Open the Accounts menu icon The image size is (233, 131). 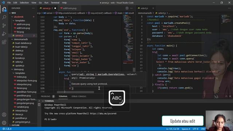[x=4, y=115]
